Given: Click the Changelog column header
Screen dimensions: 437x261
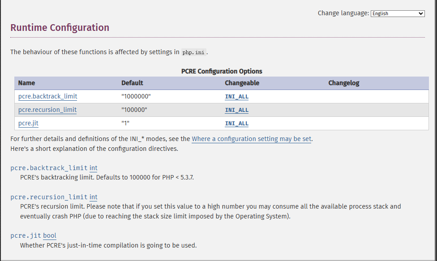Looking at the screenshot, I should click(343, 83).
